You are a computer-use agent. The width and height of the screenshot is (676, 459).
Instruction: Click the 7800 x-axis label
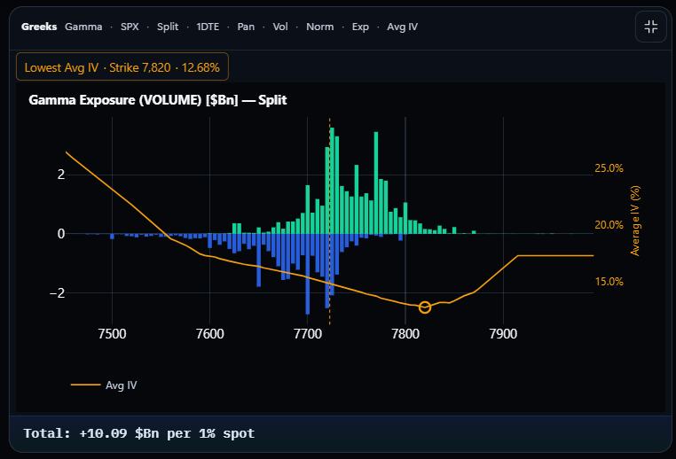pyautogui.click(x=405, y=334)
